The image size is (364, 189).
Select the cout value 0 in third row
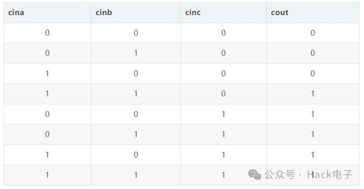click(x=313, y=73)
